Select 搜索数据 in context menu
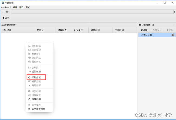The image size is (176, 120). tap(40, 99)
